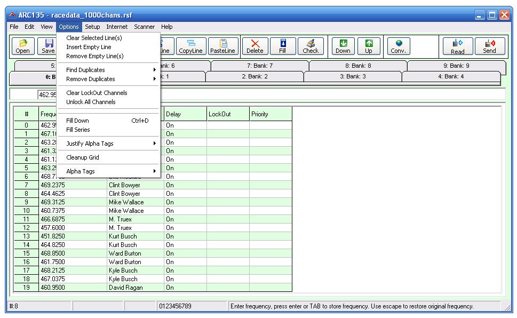Click the Open file toolbar icon

pos(23,46)
